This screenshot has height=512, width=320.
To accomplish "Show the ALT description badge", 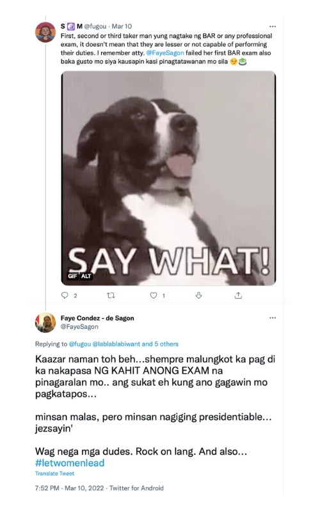I will 86,276.
